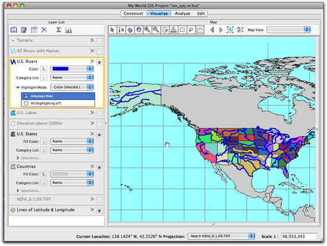Click the edit layer appearance pencil icon
Image resolution: width=327 pixels, height=246 pixels.
tap(24, 30)
